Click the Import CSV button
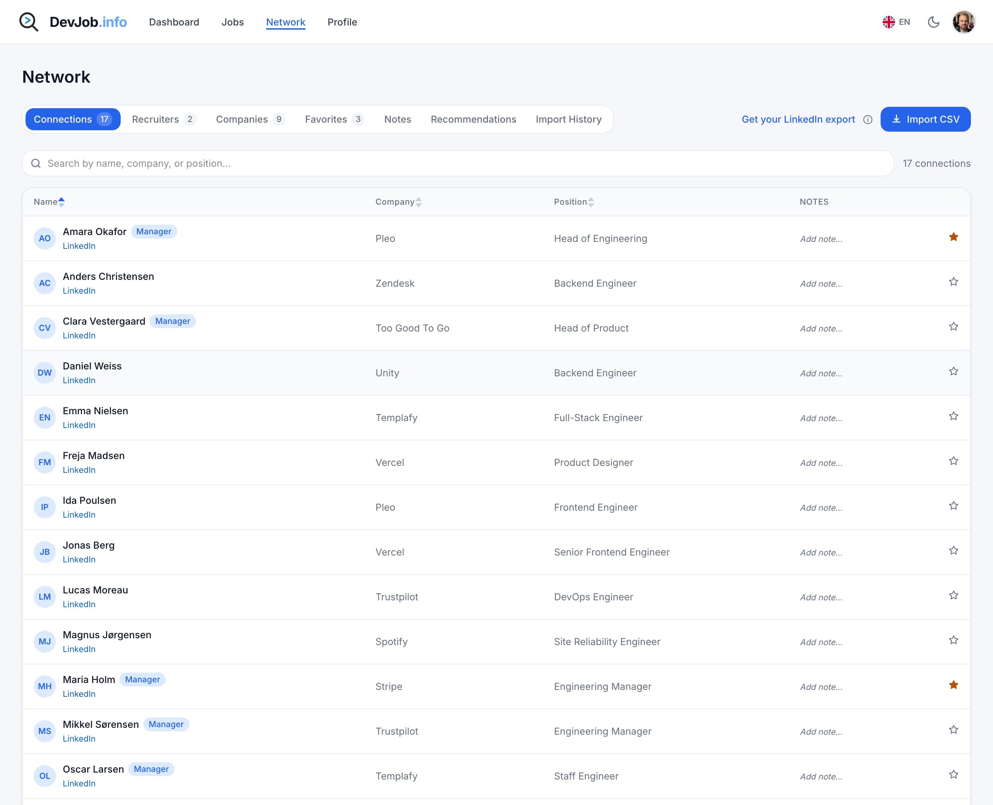Screen dimensions: 993x805 click(x=925, y=119)
